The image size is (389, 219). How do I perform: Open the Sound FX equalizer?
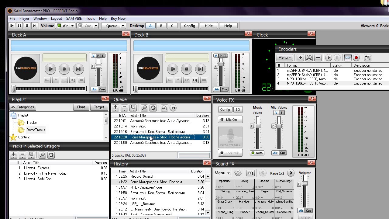(250, 173)
